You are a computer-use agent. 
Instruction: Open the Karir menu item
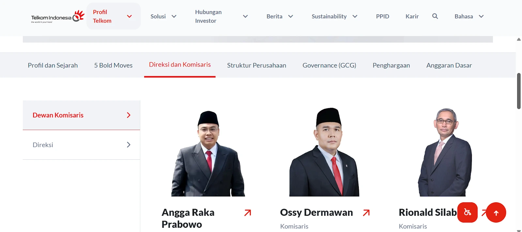pyautogui.click(x=412, y=16)
